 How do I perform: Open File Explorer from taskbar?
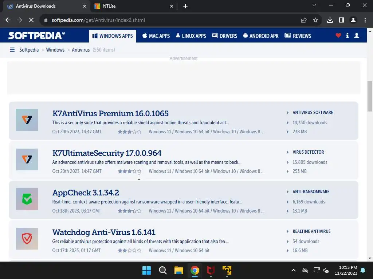point(178,270)
